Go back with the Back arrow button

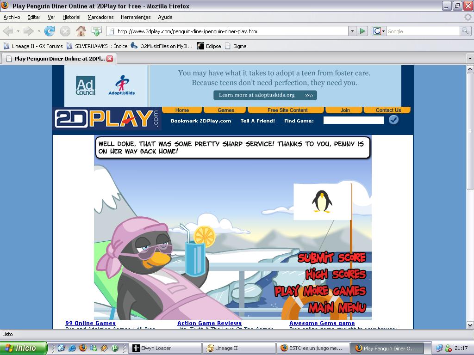click(8, 31)
